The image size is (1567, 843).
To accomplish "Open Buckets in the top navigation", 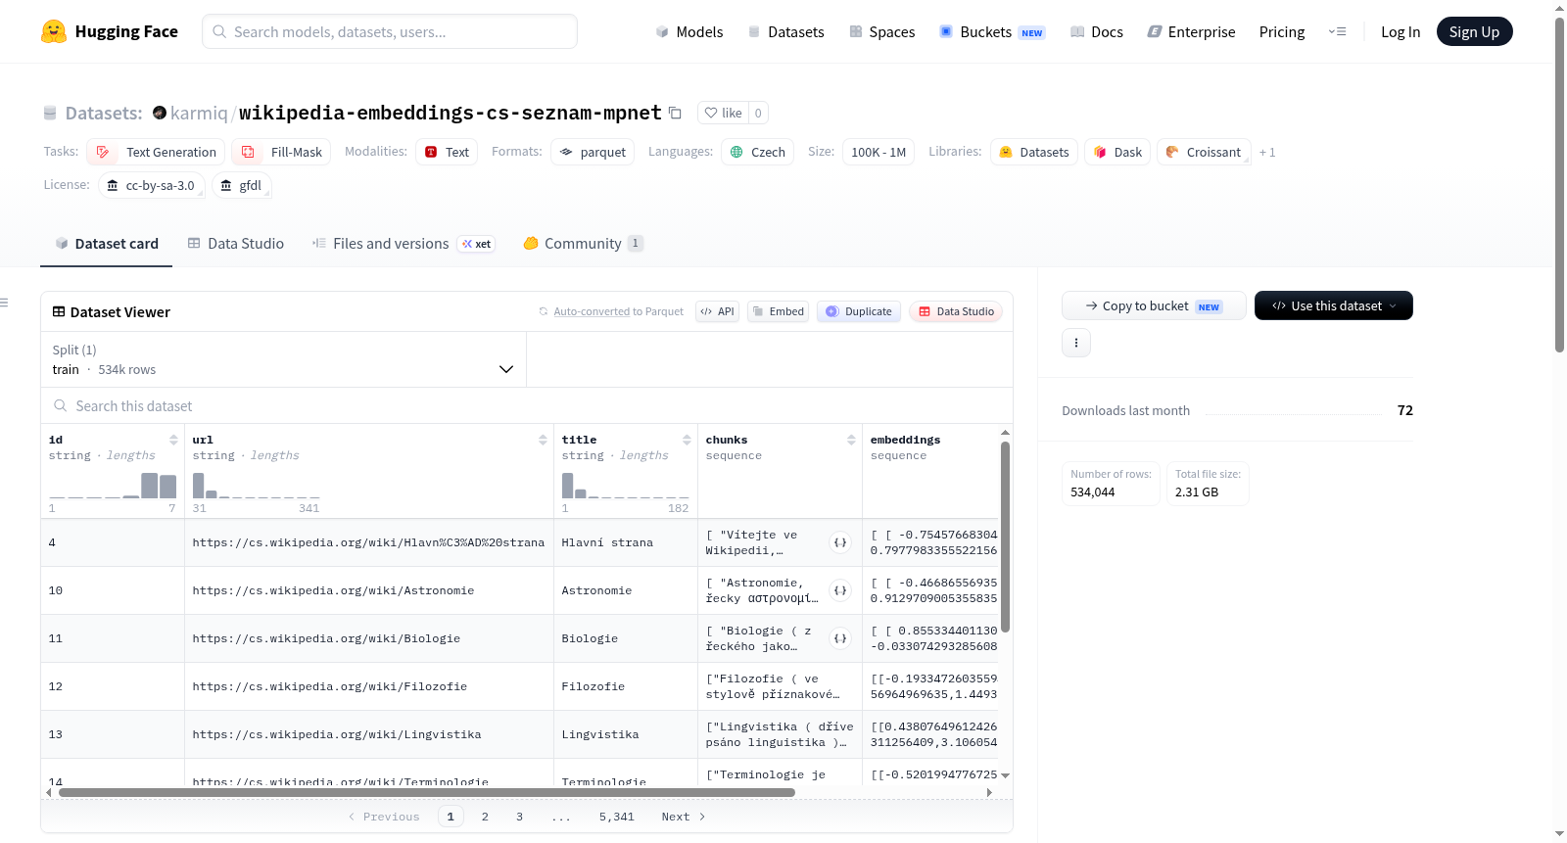I will point(992,31).
